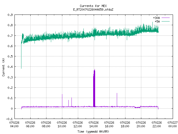Click the green +5A legend line sample

pos(165,21)
